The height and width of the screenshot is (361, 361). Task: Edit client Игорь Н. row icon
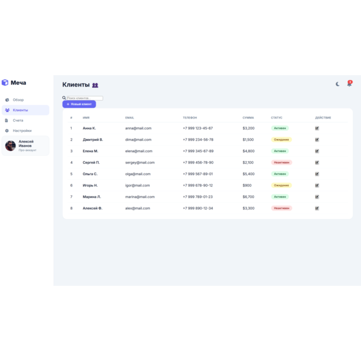point(317,185)
